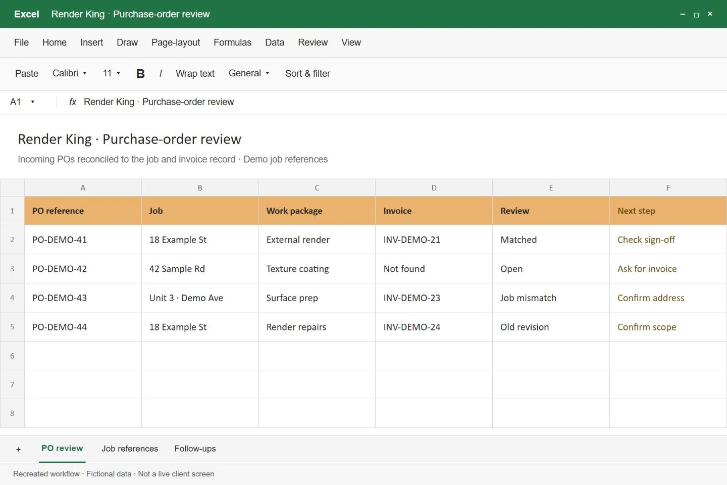Screen dimensions: 727x485
Task: Click the Paste button
Action: (x=27, y=74)
